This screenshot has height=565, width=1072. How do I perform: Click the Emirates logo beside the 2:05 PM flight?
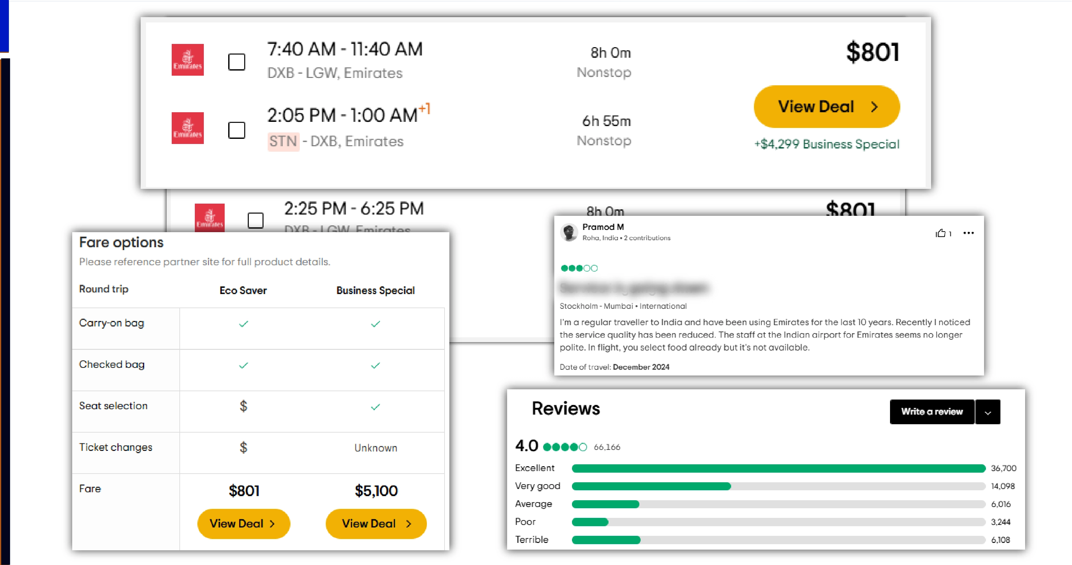188,128
